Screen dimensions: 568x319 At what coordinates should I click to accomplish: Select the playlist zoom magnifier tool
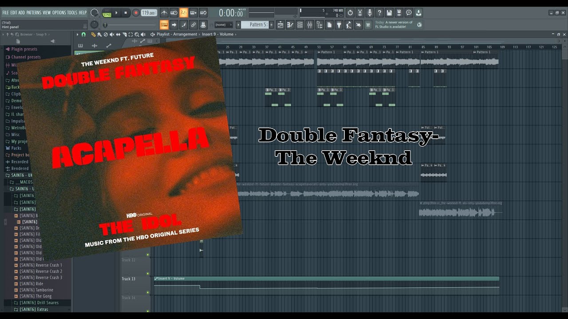(x=137, y=34)
